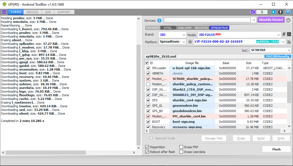Uncheck the VBMETA partition checkbox
Viewport: 293px width, 166px height.
click(148, 74)
